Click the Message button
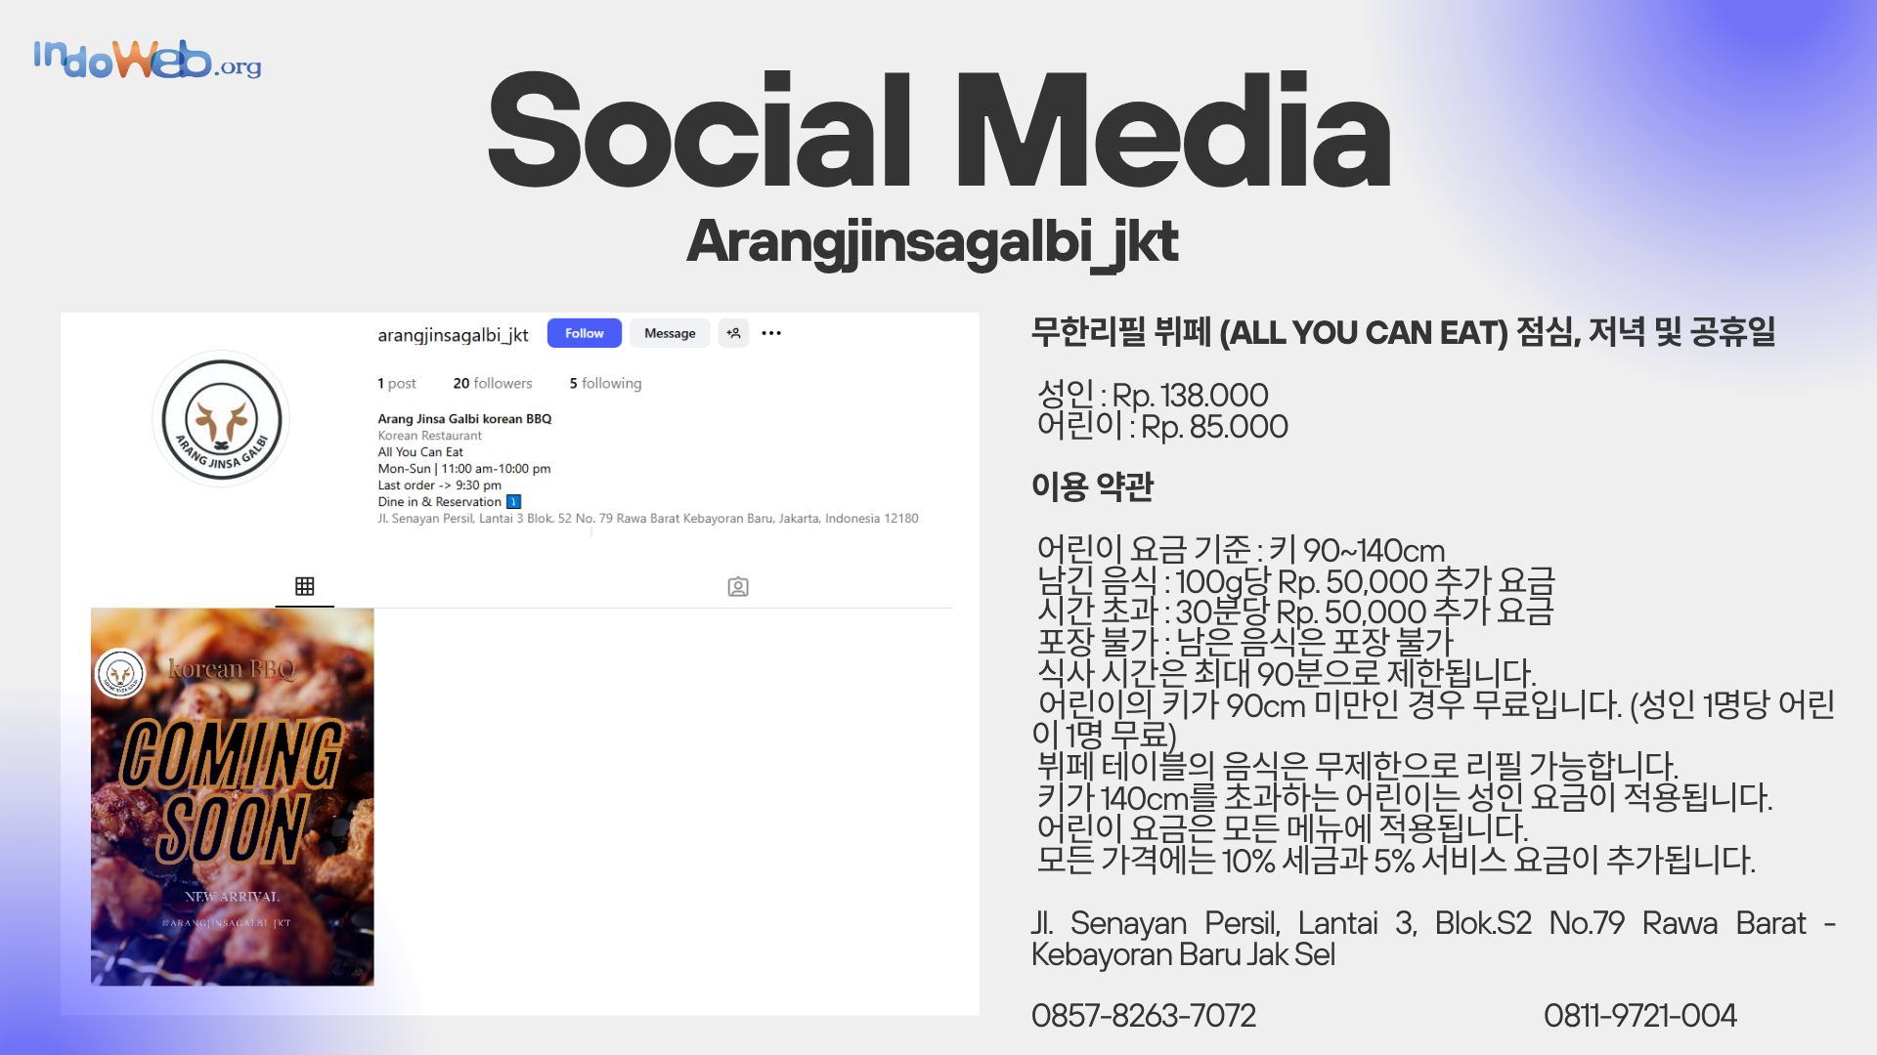The image size is (1877, 1055). pyautogui.click(x=670, y=333)
